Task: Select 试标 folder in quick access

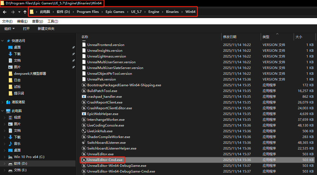Action: point(17,87)
